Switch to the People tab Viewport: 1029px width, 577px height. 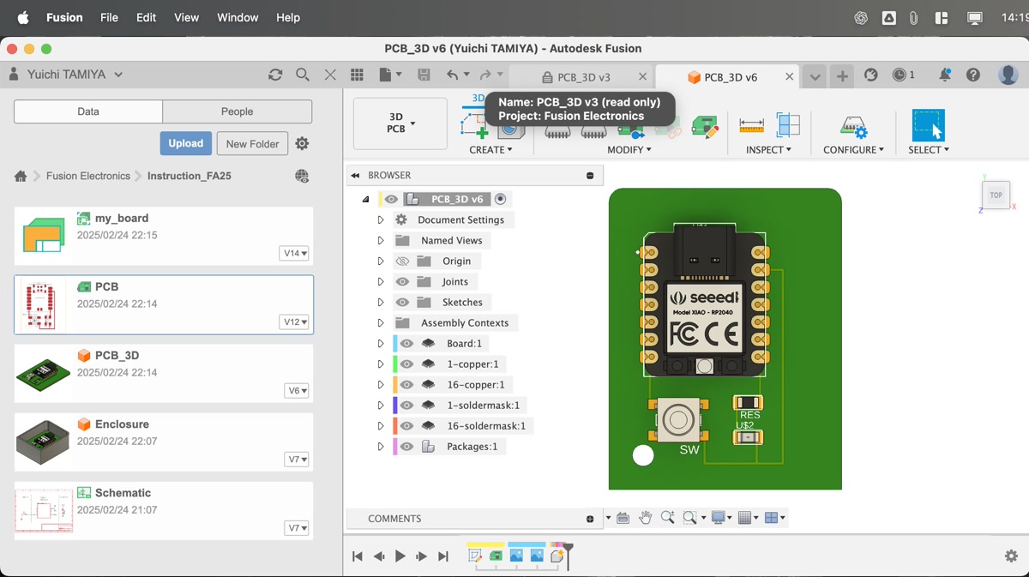[237, 111]
